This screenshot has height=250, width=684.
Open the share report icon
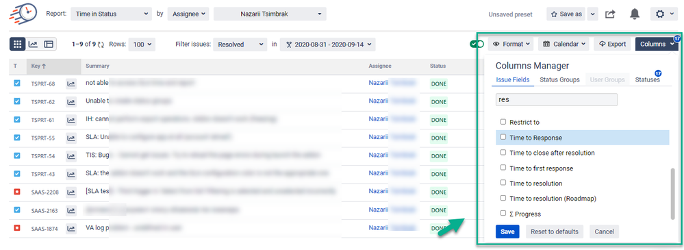tap(610, 14)
